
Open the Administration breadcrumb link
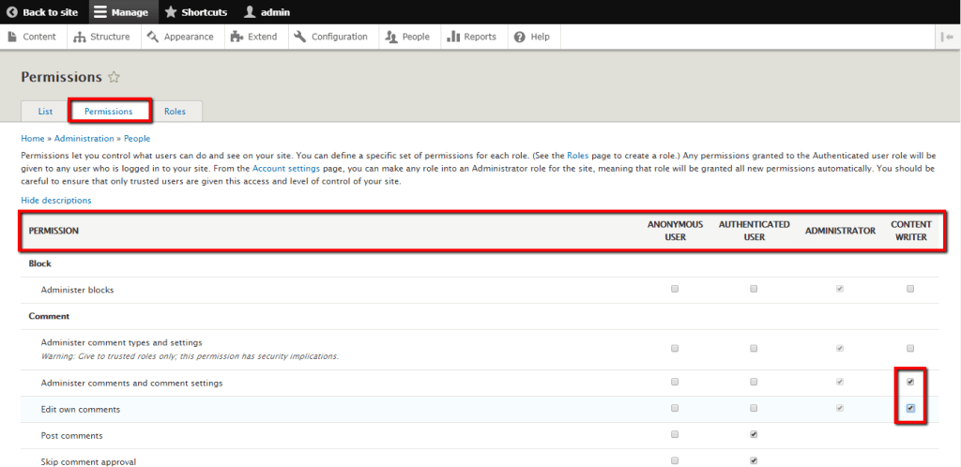click(x=84, y=139)
